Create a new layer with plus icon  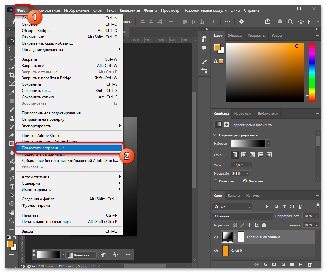pos(301,264)
